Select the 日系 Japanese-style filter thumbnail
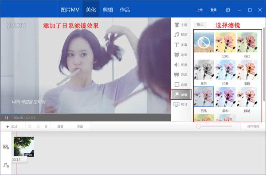Viewport: 266px width, 175px height. (x=204, y=97)
